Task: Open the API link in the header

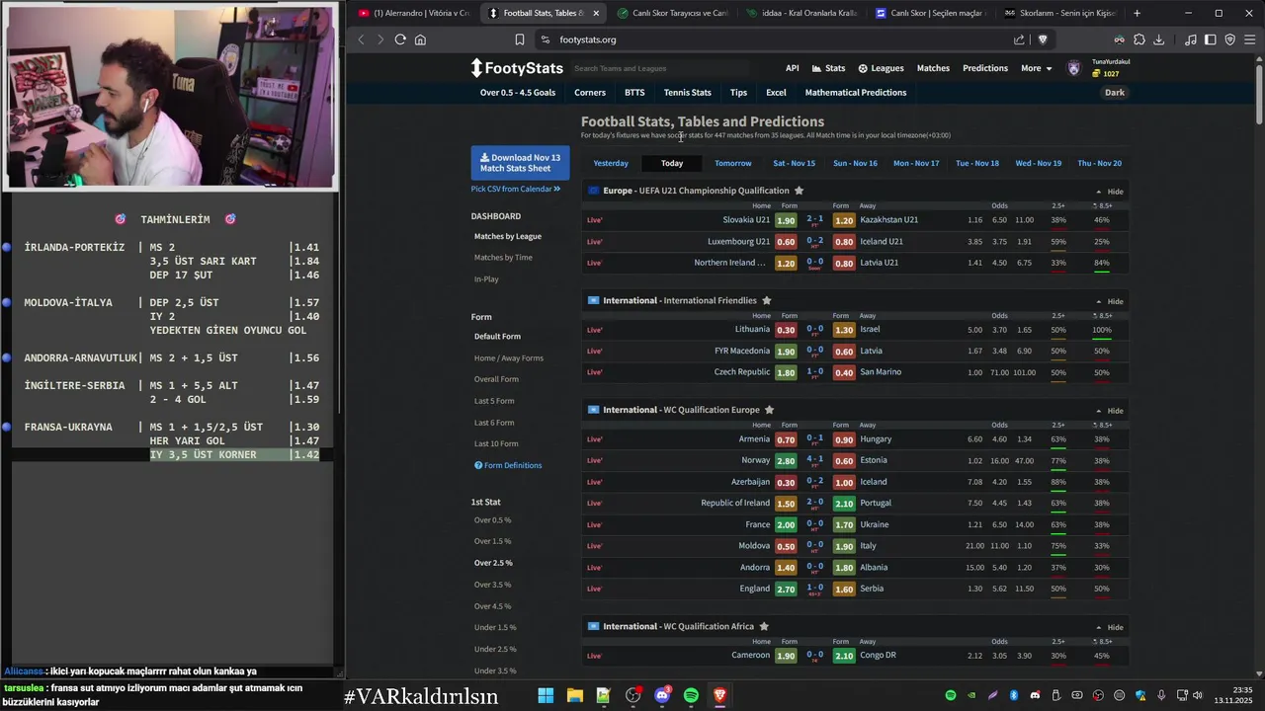Action: point(792,68)
